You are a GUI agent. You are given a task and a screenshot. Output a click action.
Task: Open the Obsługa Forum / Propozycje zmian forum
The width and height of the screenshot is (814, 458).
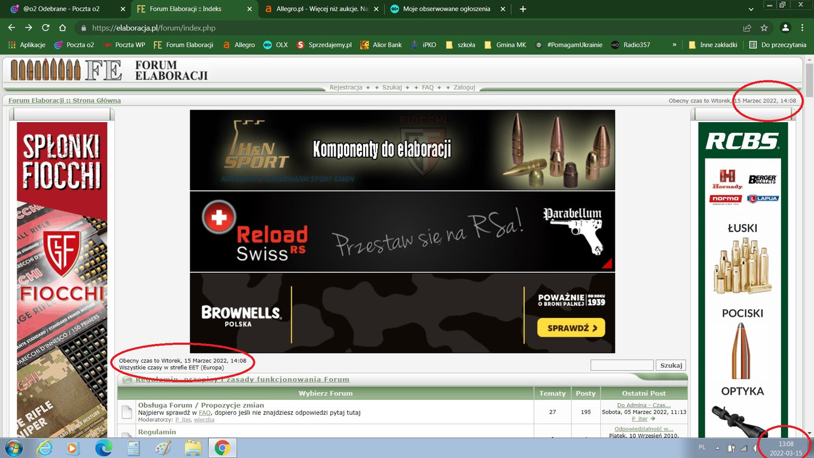pyautogui.click(x=201, y=405)
